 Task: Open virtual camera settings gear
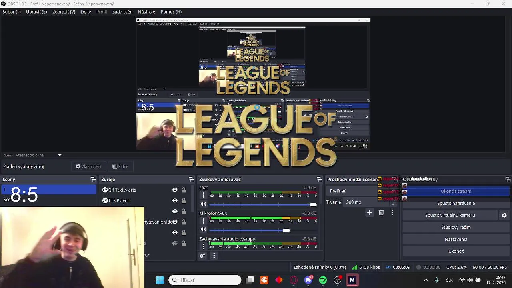click(x=504, y=215)
